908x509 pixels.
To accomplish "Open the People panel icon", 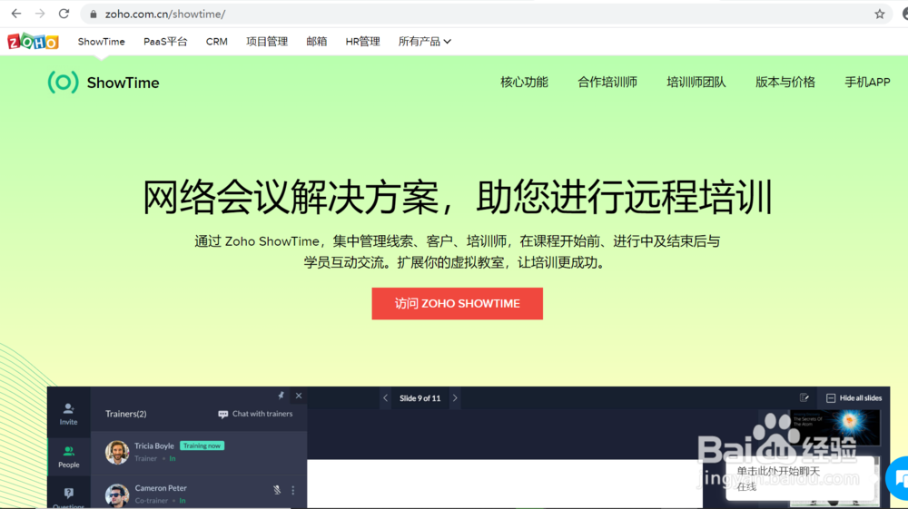I will (68, 451).
